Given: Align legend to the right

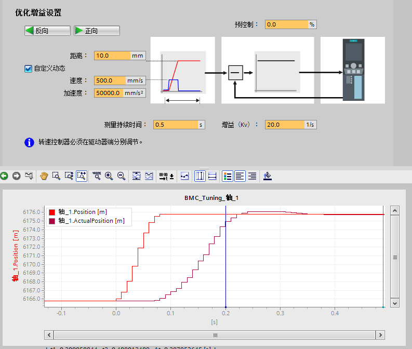Looking at the screenshot, I should tap(252, 176).
